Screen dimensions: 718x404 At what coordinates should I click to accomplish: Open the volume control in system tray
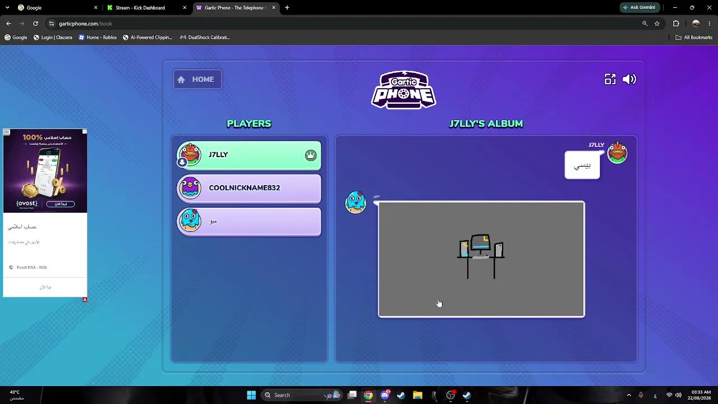(679, 395)
